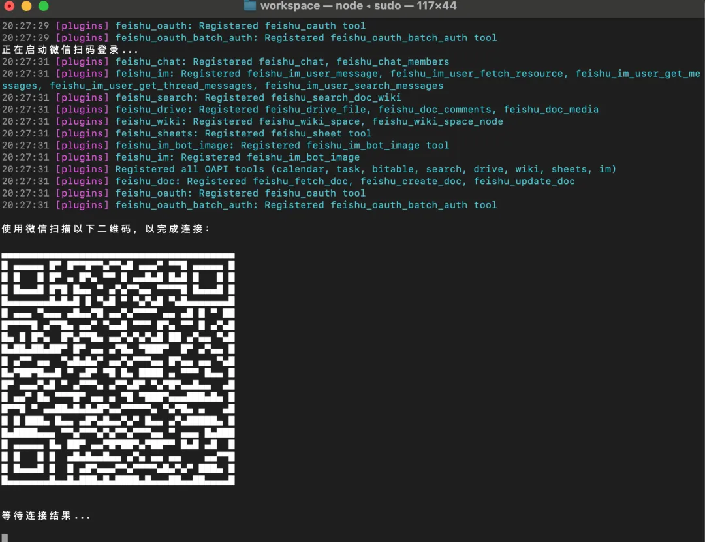The image size is (705, 542).
Task: Click the green zoom window button
Action: [x=44, y=6]
